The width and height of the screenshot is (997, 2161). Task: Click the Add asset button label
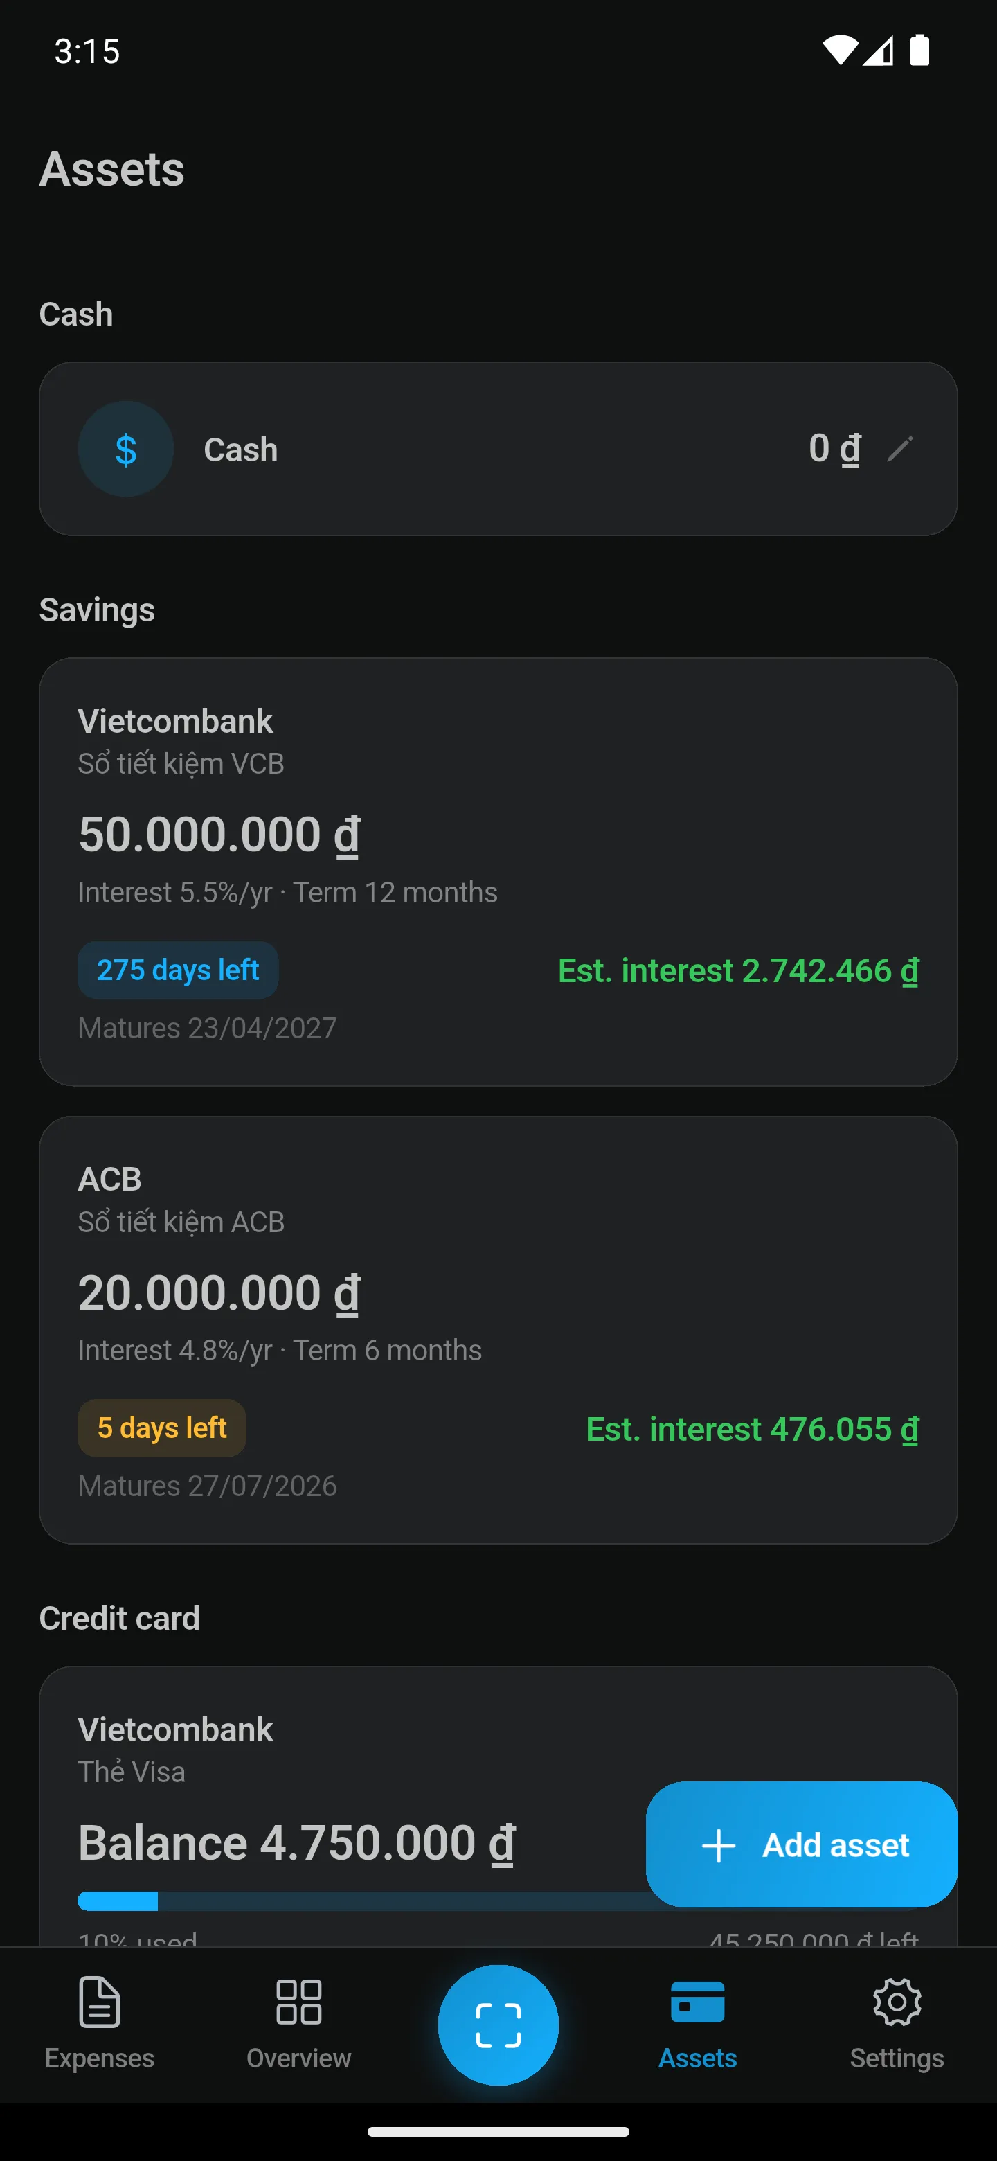pos(835,1844)
